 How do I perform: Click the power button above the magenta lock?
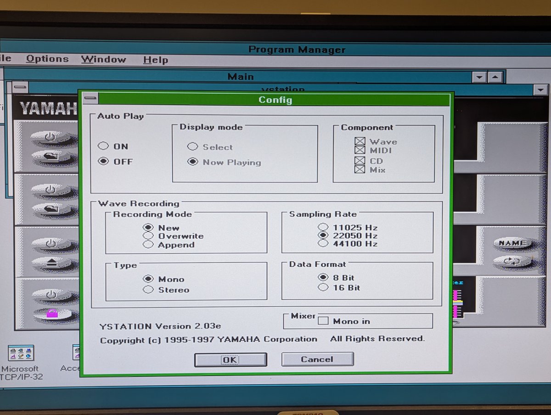52,294
